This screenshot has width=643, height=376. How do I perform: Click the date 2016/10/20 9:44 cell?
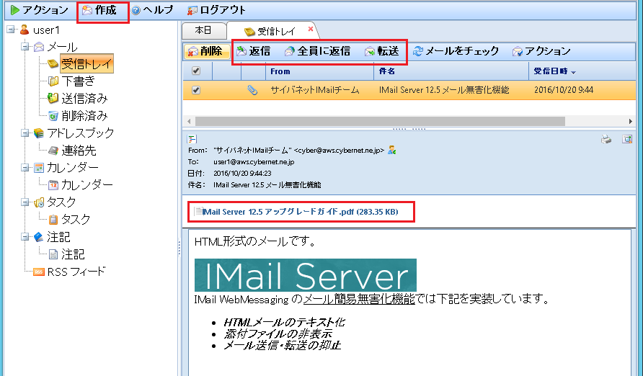[564, 90]
